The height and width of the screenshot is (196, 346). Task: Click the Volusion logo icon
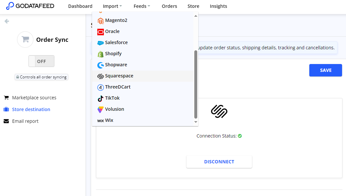(x=100, y=109)
